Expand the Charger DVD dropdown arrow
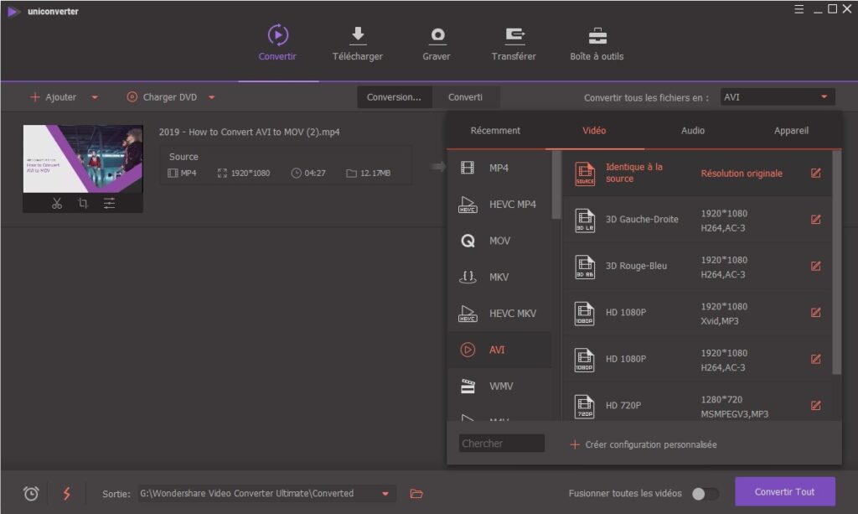Image resolution: width=858 pixels, height=514 pixels. (x=212, y=97)
